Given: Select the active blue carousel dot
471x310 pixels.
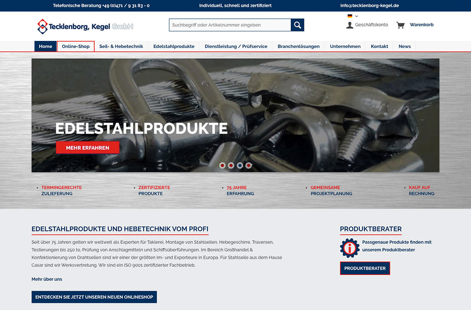Looking at the screenshot, I should click(240, 165).
